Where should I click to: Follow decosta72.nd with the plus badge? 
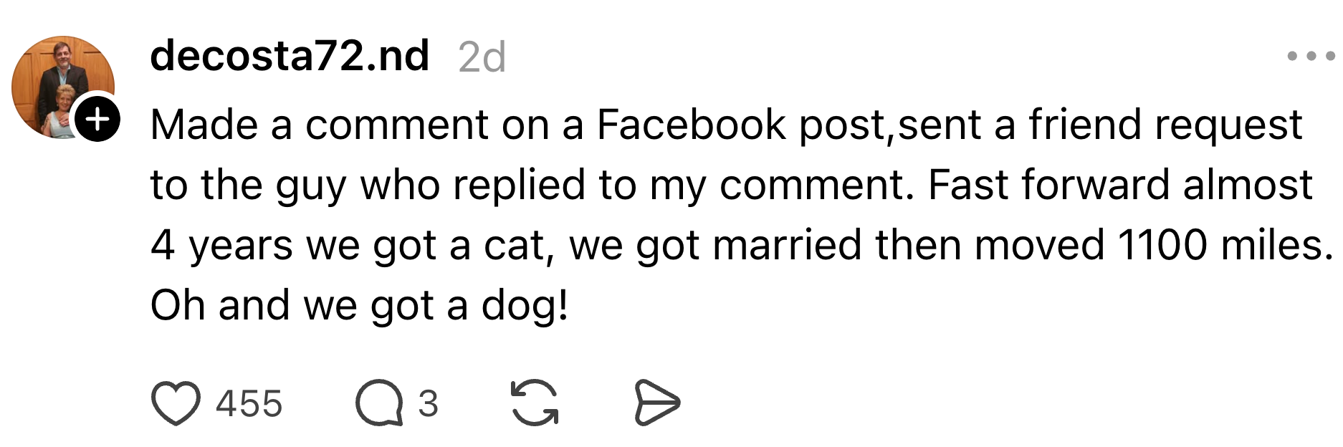[97, 119]
